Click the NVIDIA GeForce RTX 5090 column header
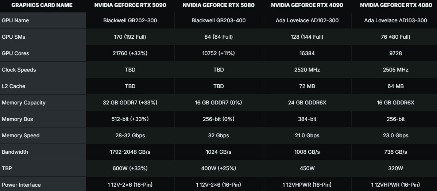437x191 pixels. click(130, 5)
